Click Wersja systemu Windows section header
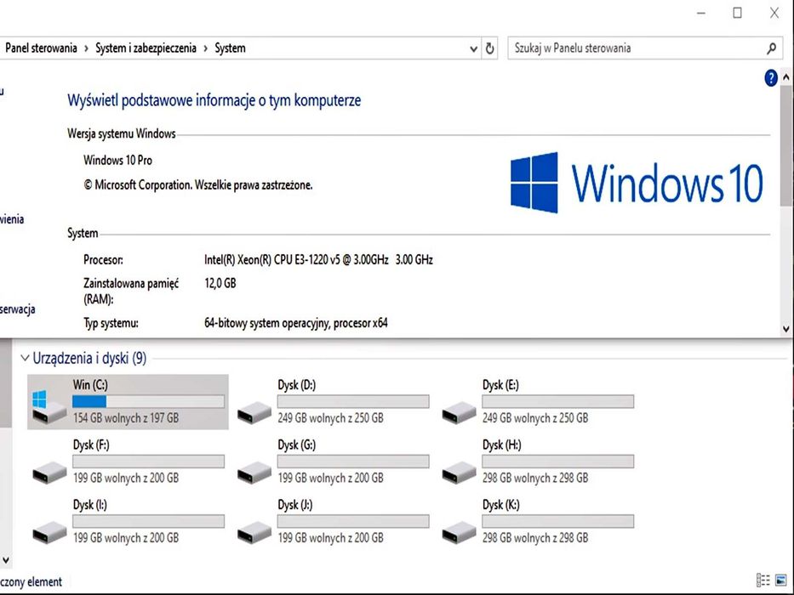This screenshot has height=595, width=794. click(x=122, y=134)
